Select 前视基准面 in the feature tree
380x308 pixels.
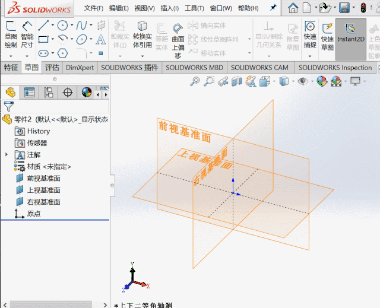43,178
